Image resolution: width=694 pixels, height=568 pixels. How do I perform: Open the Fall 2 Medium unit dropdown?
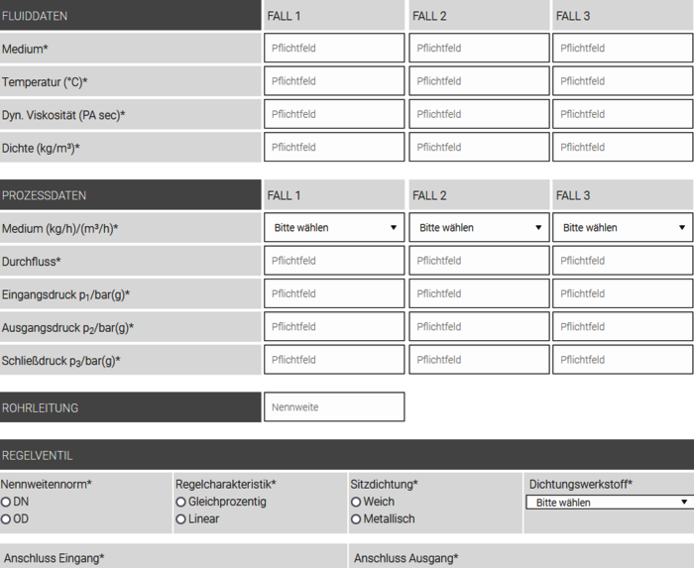coord(479,227)
